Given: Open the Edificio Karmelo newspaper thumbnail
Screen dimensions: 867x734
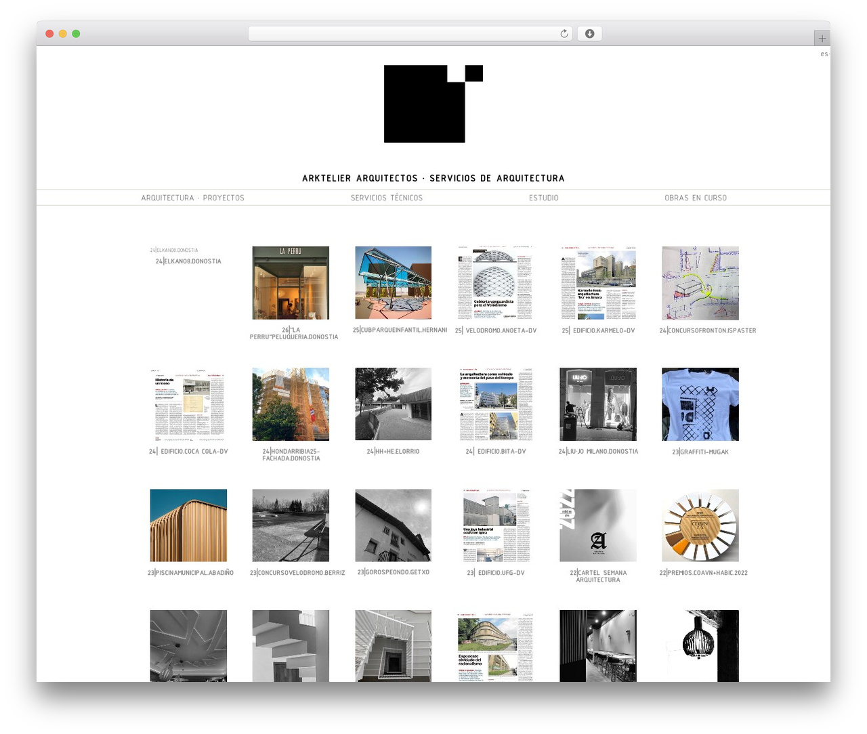Looking at the screenshot, I should (598, 283).
